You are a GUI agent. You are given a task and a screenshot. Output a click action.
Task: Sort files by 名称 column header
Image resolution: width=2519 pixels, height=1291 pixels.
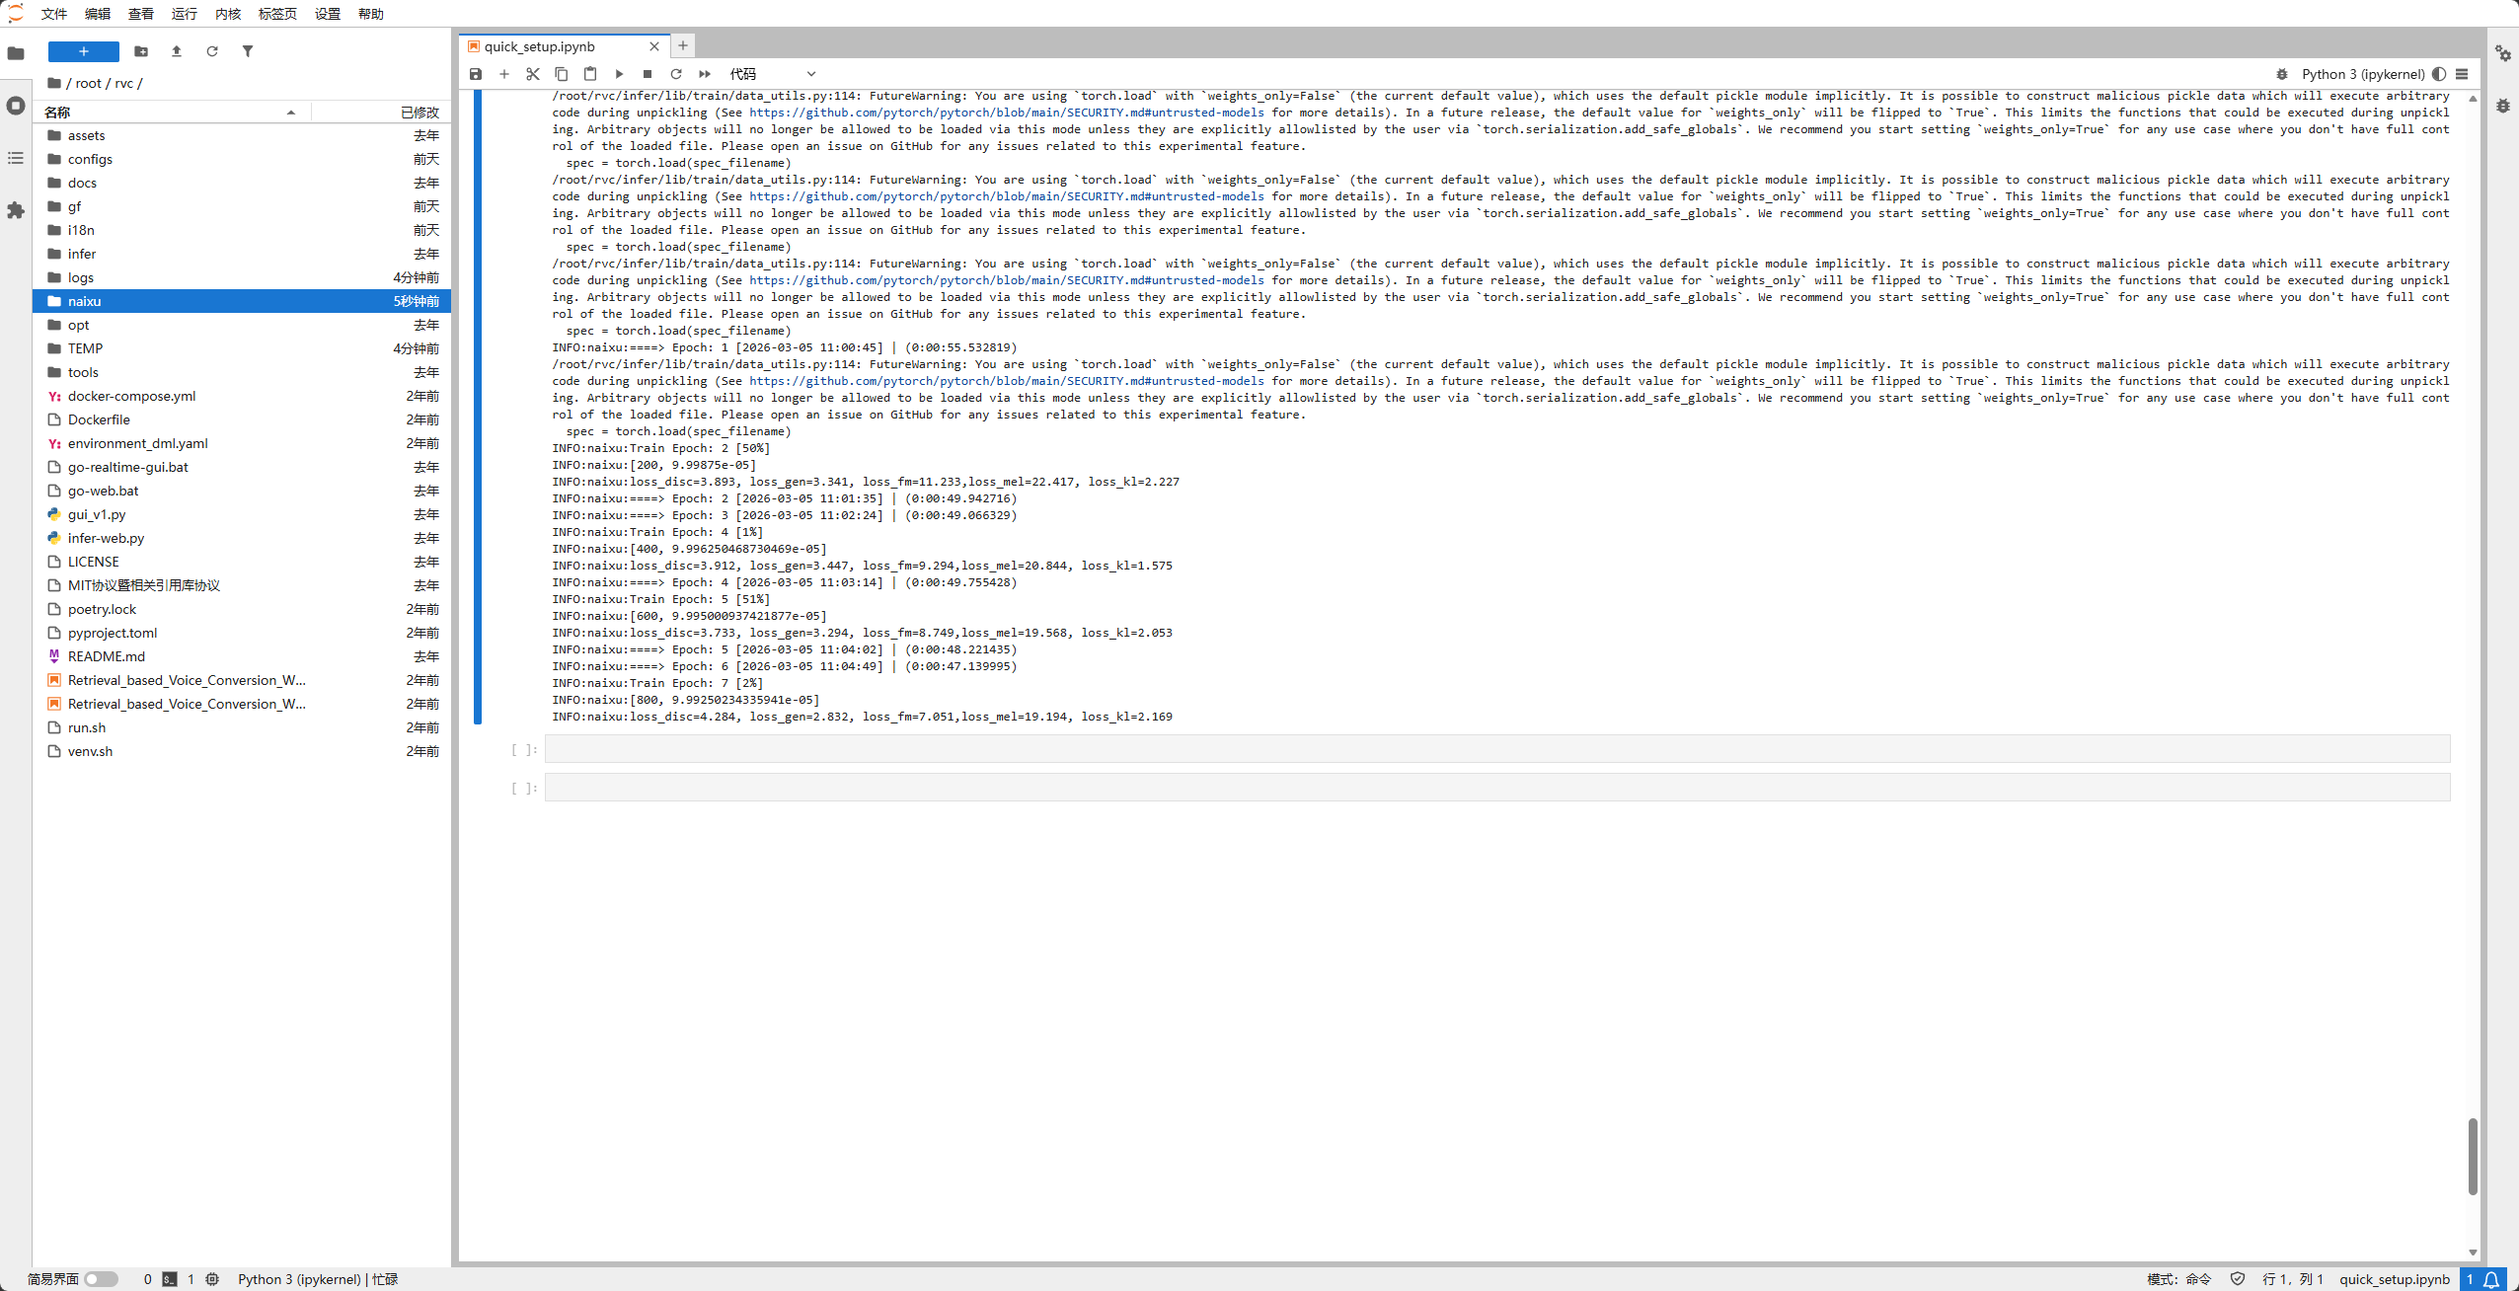click(x=171, y=112)
